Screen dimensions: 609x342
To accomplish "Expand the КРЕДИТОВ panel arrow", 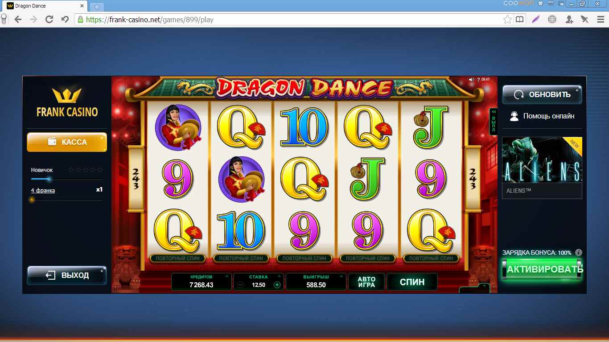I will [x=226, y=277].
